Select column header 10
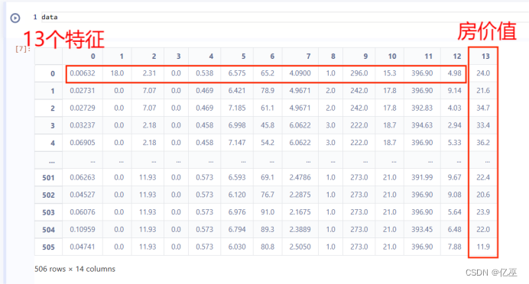Viewport: 529px width, 284px height. [392, 56]
